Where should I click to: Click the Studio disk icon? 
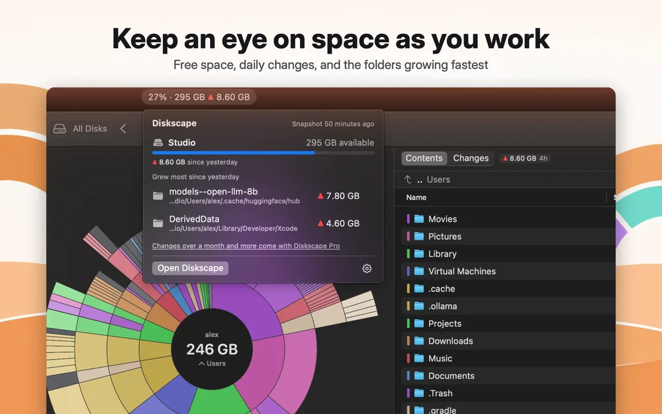[158, 143]
